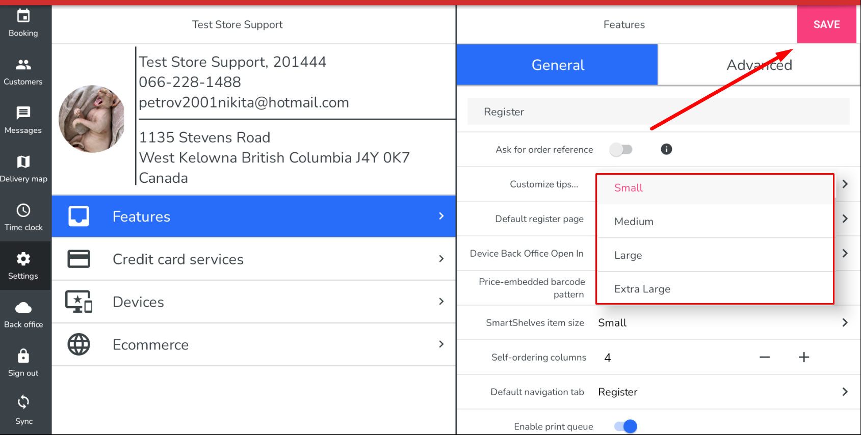The width and height of the screenshot is (861, 435).
Task: Open the Messages section
Action: pyautogui.click(x=23, y=113)
